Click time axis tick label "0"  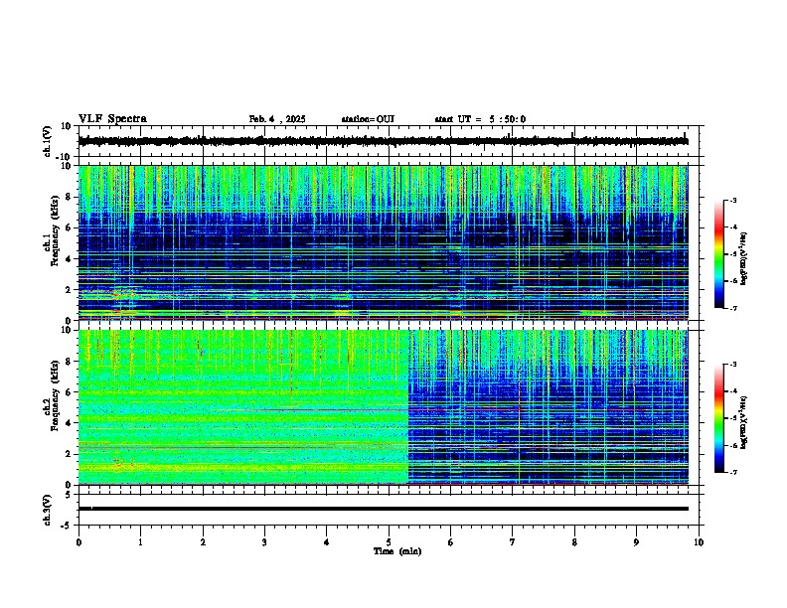(79, 542)
